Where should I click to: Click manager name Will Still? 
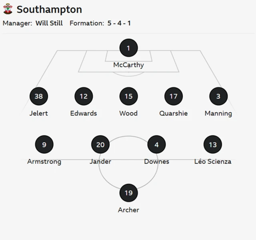(x=49, y=23)
